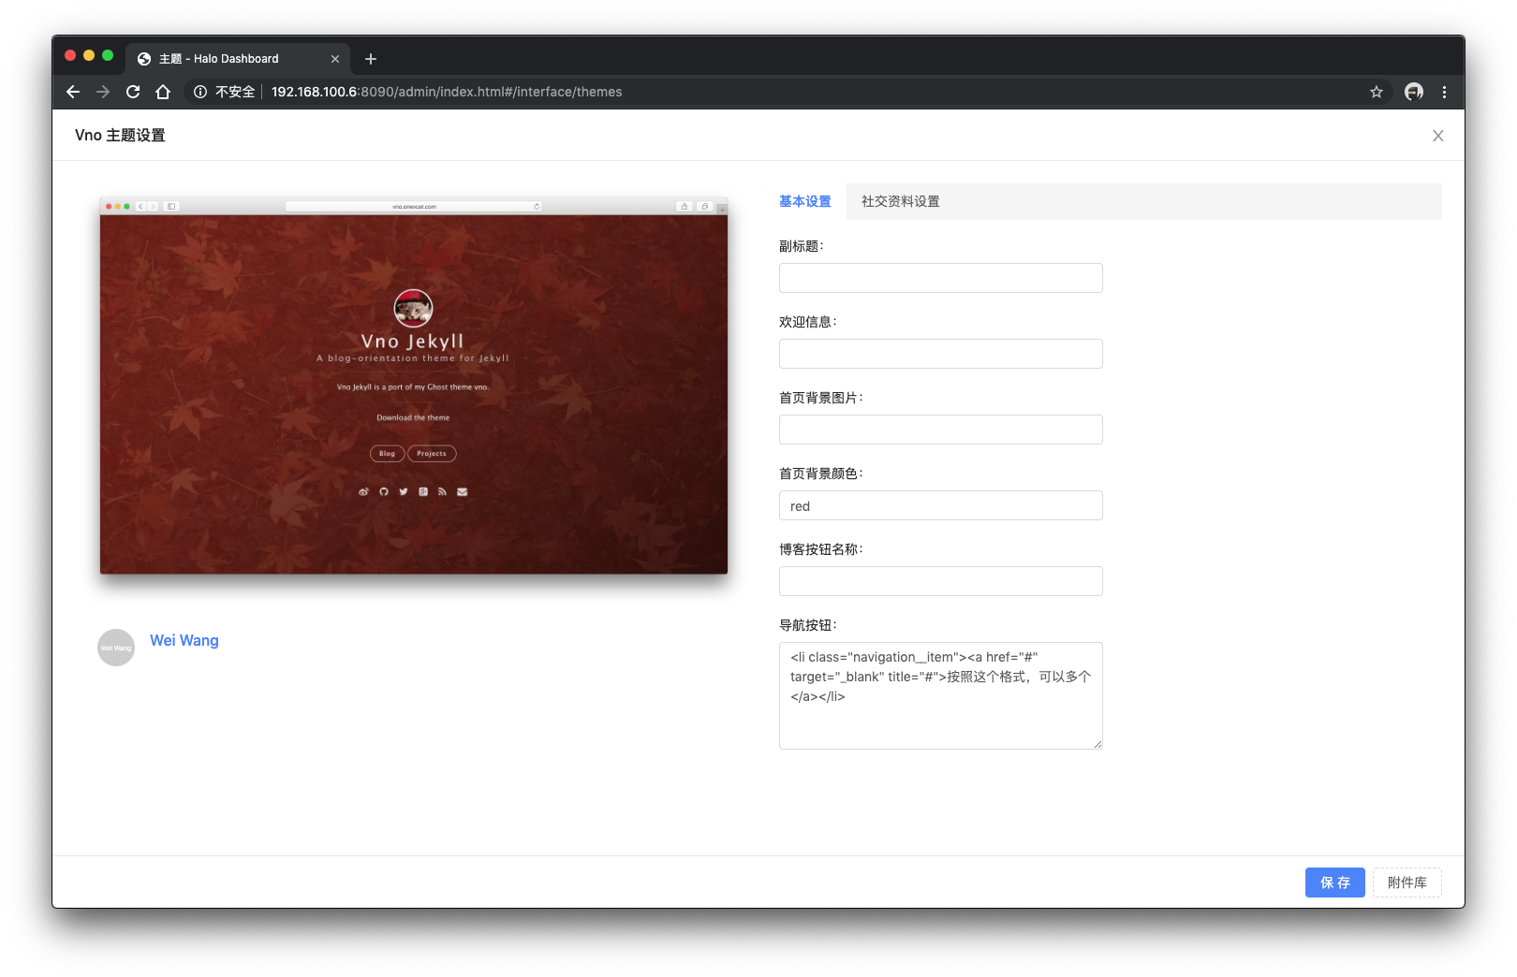This screenshot has width=1517, height=977.
Task: Open the Wei Wang author link
Action: point(184,640)
